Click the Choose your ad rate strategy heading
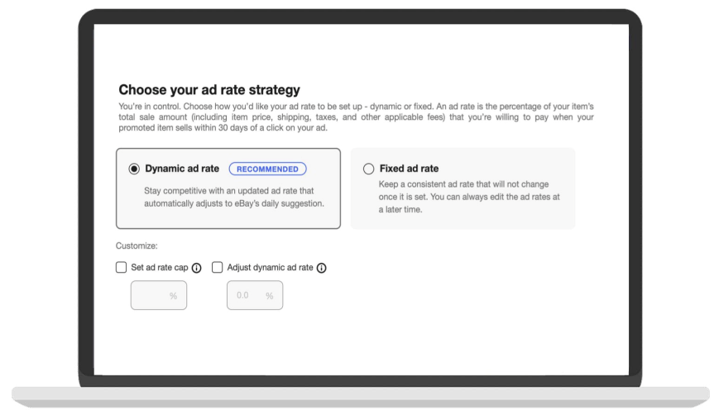This screenshot has height=420, width=719. click(209, 89)
